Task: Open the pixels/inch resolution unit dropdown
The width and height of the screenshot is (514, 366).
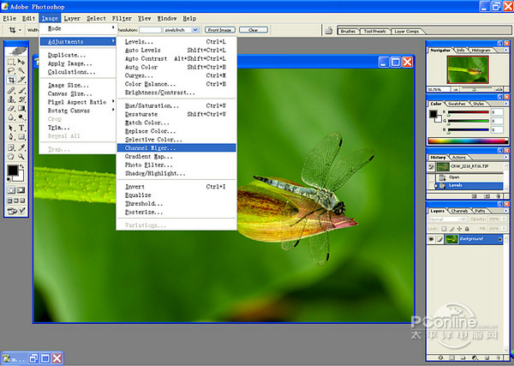Action: (182, 29)
